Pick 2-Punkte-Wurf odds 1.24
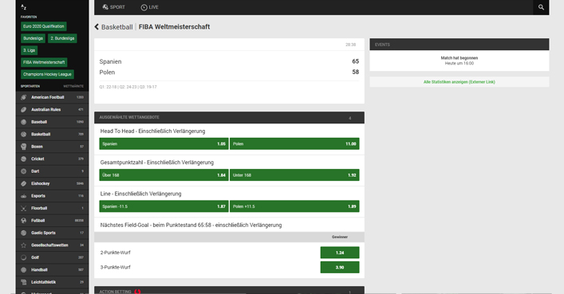Screen dimensions: 564x294 (x=340, y=253)
